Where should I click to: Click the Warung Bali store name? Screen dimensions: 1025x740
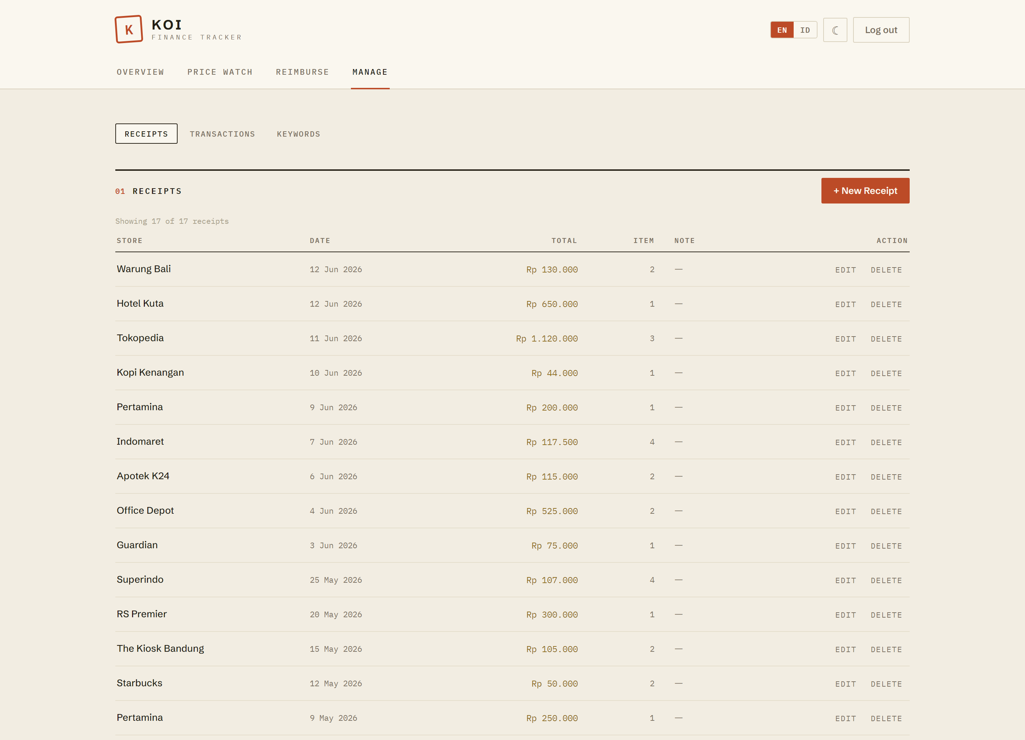144,269
